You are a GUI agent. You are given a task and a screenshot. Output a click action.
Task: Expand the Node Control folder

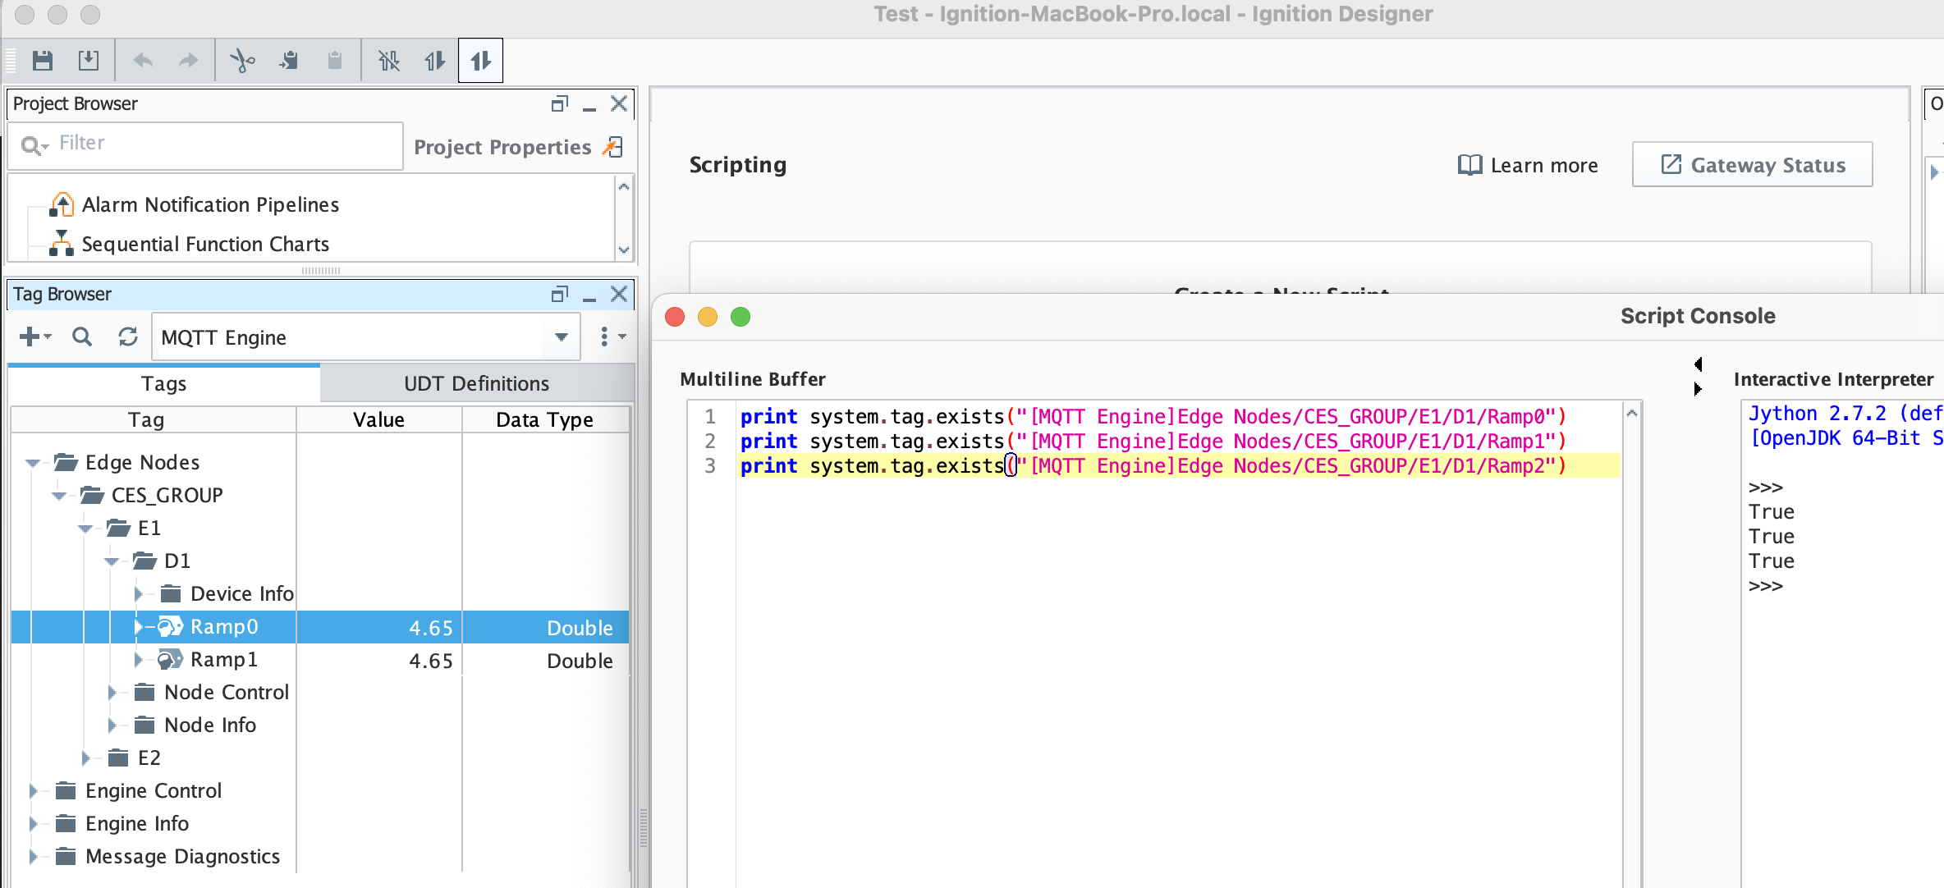tap(112, 693)
